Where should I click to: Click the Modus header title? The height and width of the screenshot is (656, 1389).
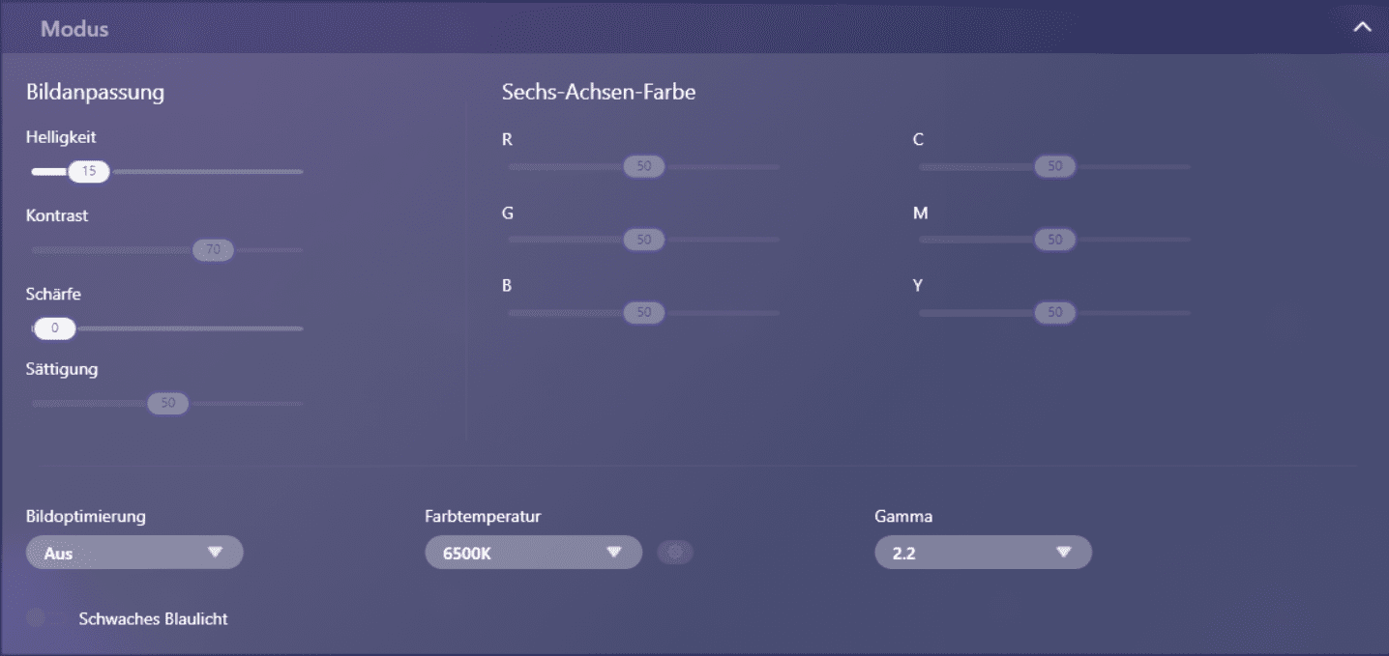click(x=74, y=28)
